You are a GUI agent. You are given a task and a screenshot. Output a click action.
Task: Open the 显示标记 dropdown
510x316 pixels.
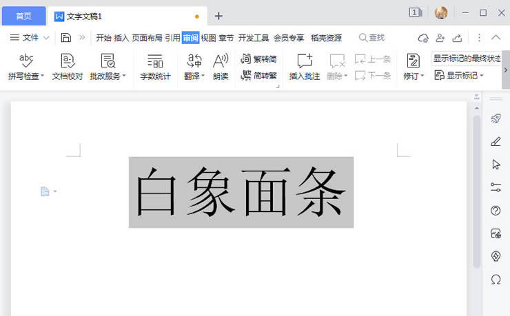tap(459, 76)
